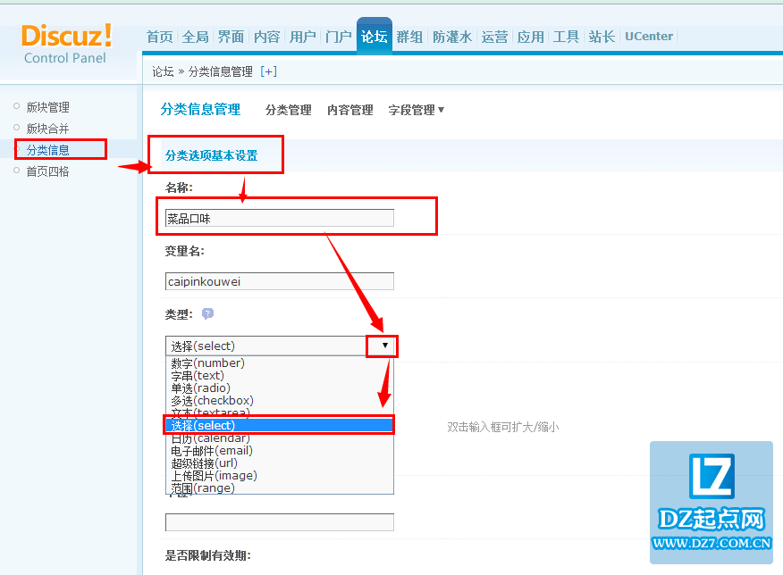Open the 内容管理 sub-tab
783x575 pixels.
(x=350, y=110)
